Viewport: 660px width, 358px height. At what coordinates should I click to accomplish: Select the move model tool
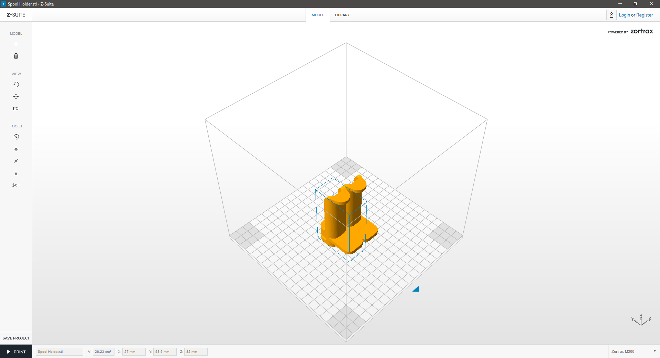[16, 149]
